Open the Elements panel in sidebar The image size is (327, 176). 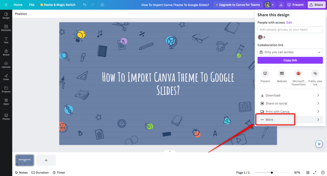(6, 28)
